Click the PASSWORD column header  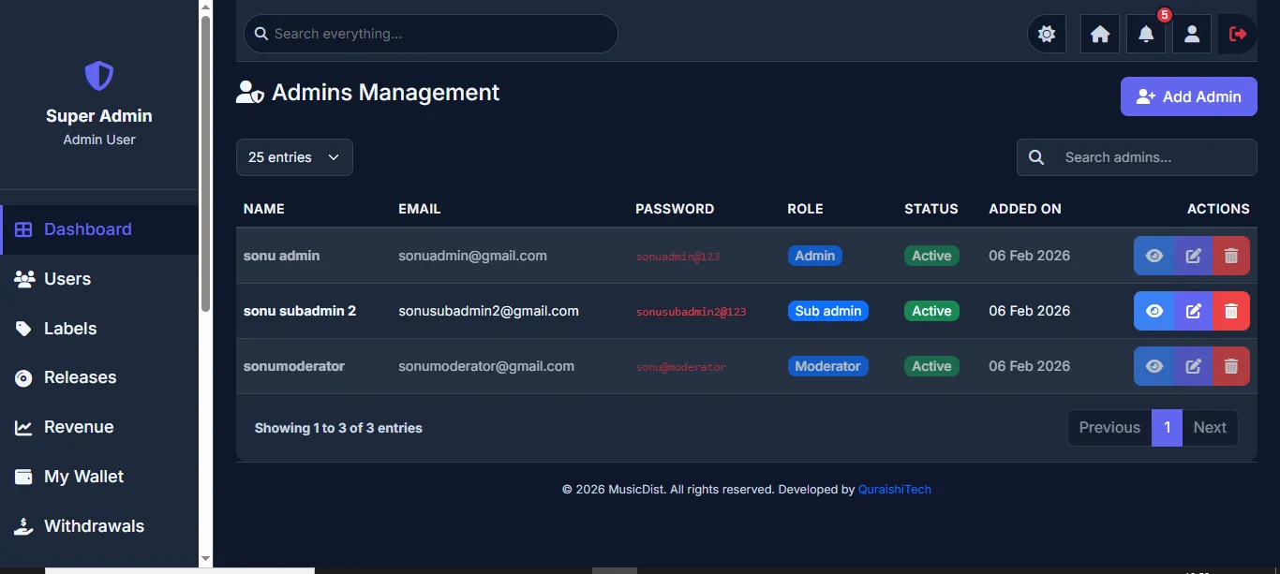click(675, 209)
